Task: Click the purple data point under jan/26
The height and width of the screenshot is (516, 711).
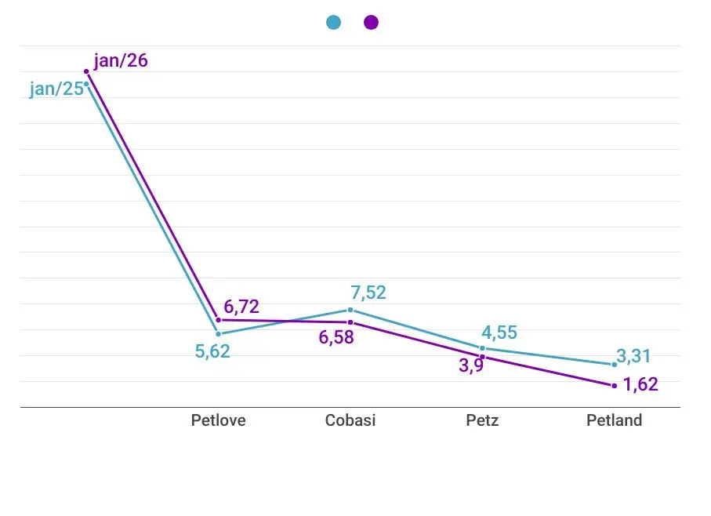Action: tap(87, 71)
